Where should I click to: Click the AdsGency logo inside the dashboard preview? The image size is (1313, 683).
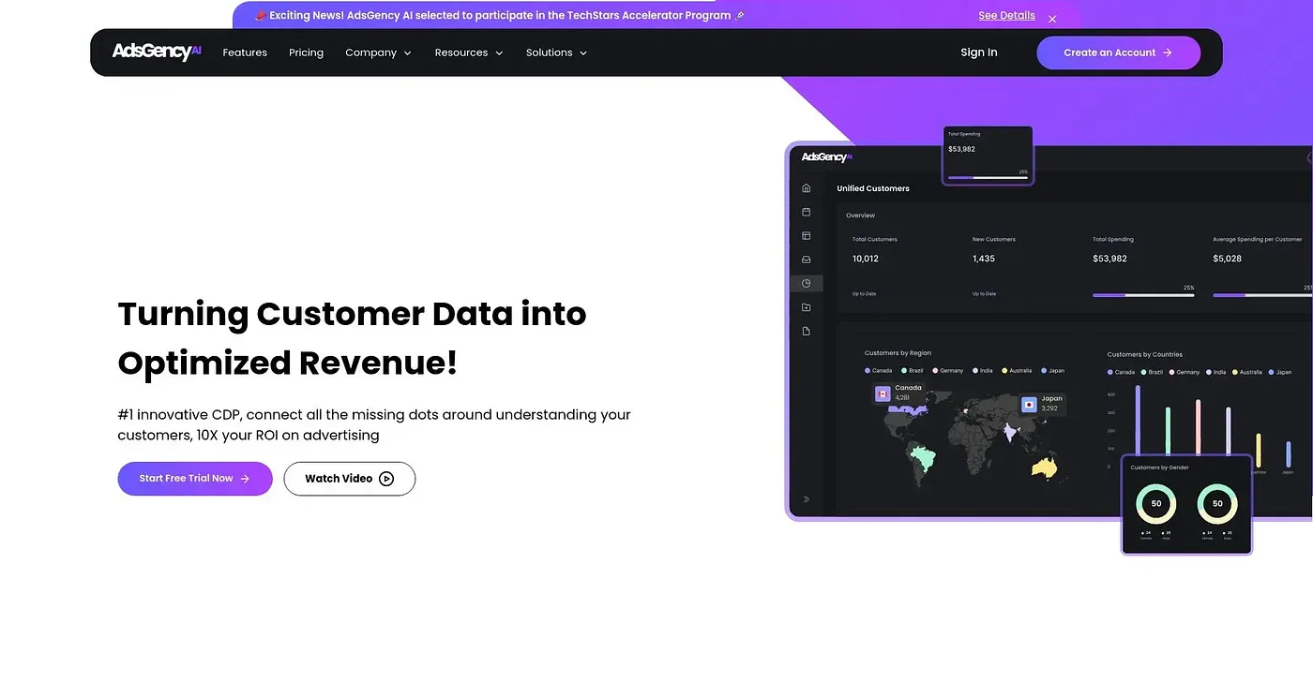pyautogui.click(x=825, y=157)
